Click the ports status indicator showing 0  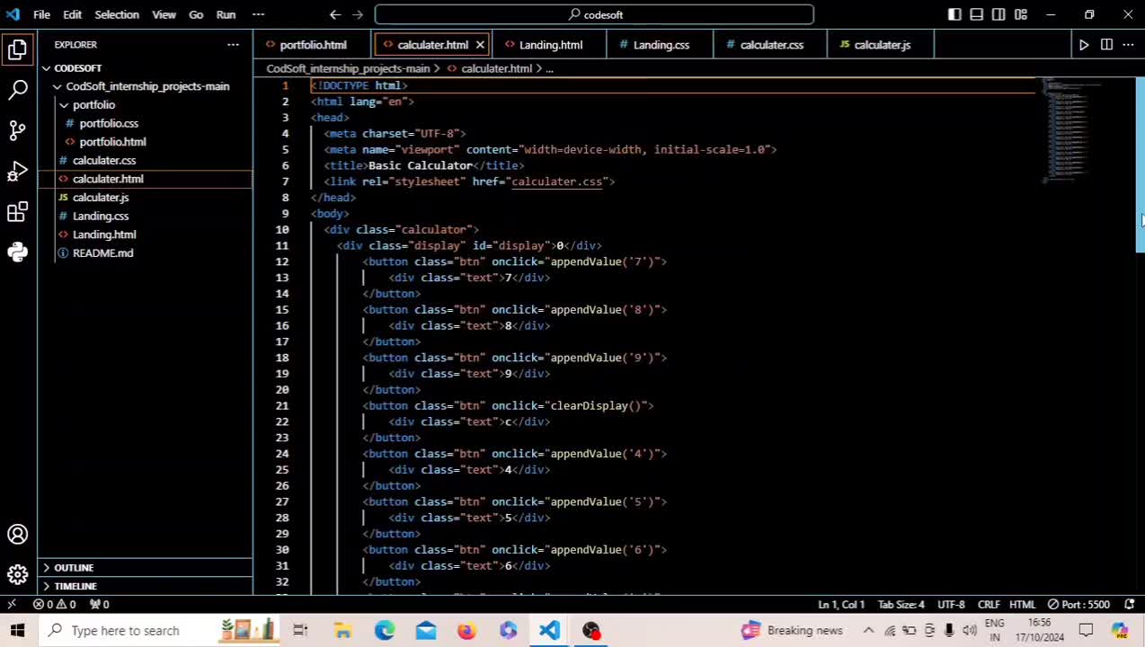(100, 604)
